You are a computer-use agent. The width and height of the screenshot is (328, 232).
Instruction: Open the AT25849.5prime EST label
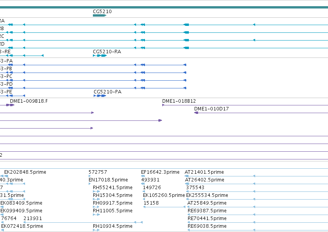[x=207, y=203]
